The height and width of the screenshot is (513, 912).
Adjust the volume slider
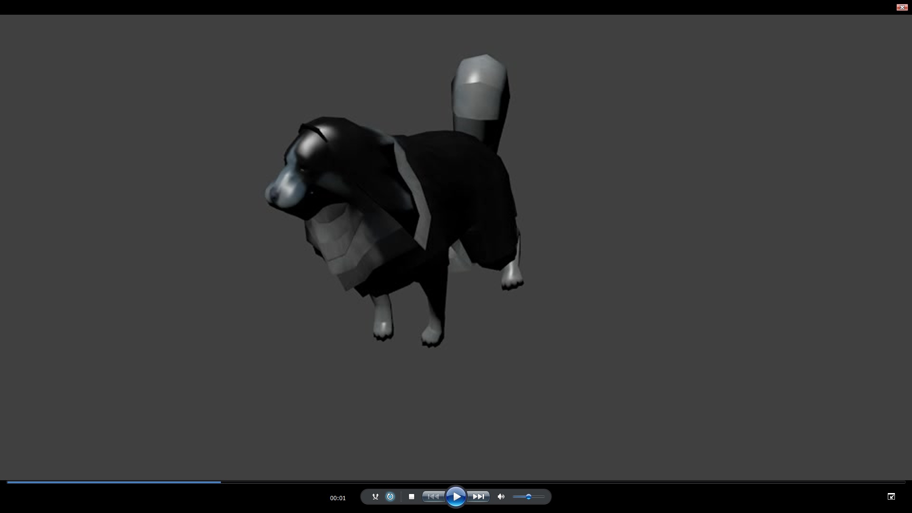click(528, 497)
